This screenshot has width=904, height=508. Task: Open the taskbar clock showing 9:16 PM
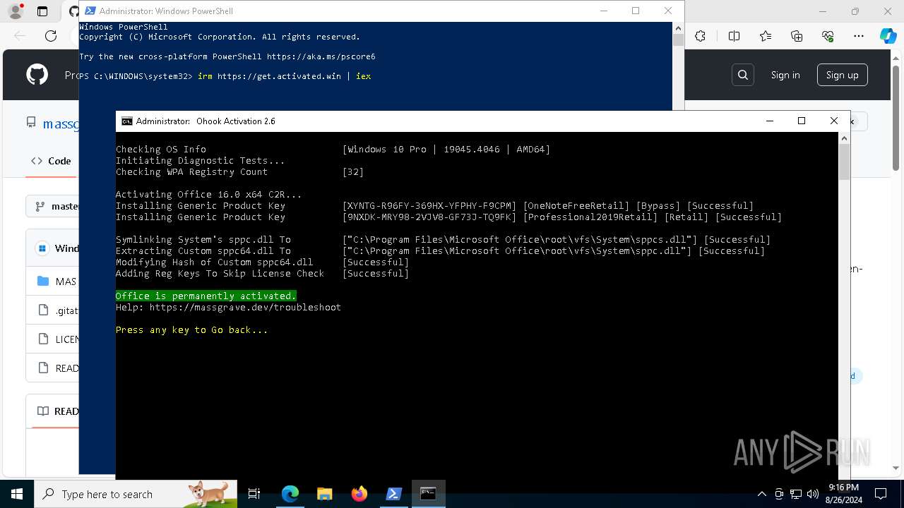(843, 494)
